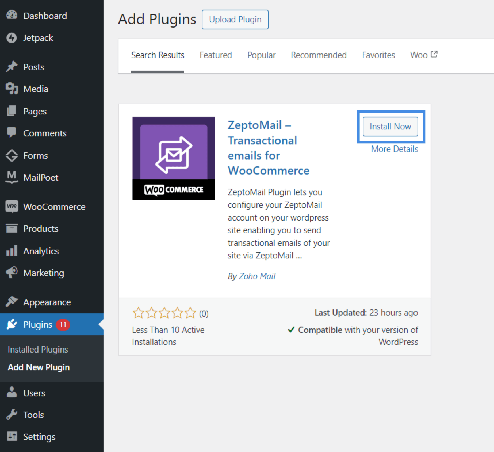This screenshot has height=452, width=494.
Task: Click the MailPoet M icon
Action: coord(12,177)
